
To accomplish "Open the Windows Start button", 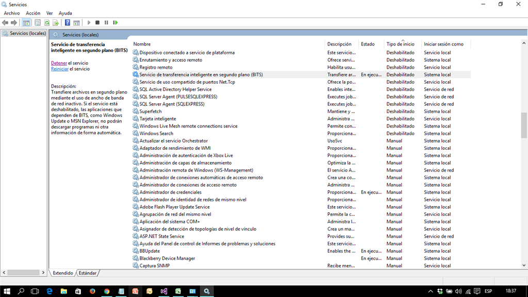I will 7,291.
